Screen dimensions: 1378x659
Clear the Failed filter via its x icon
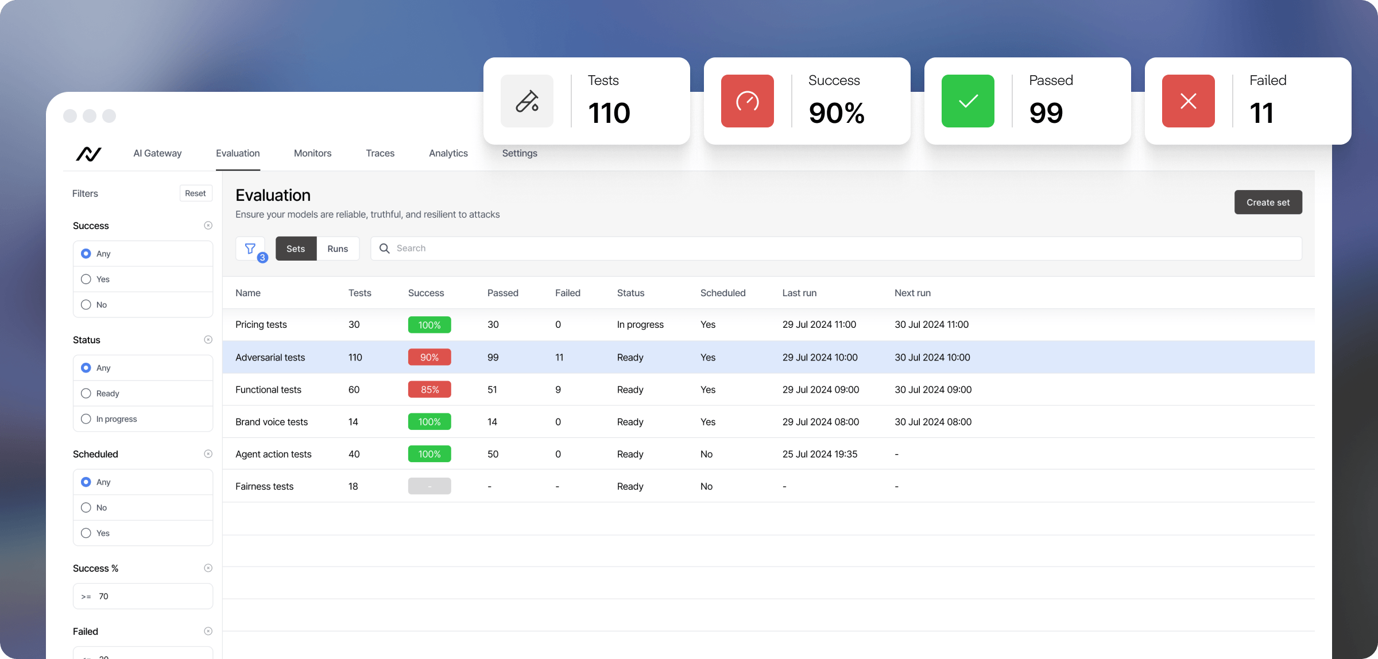click(208, 631)
